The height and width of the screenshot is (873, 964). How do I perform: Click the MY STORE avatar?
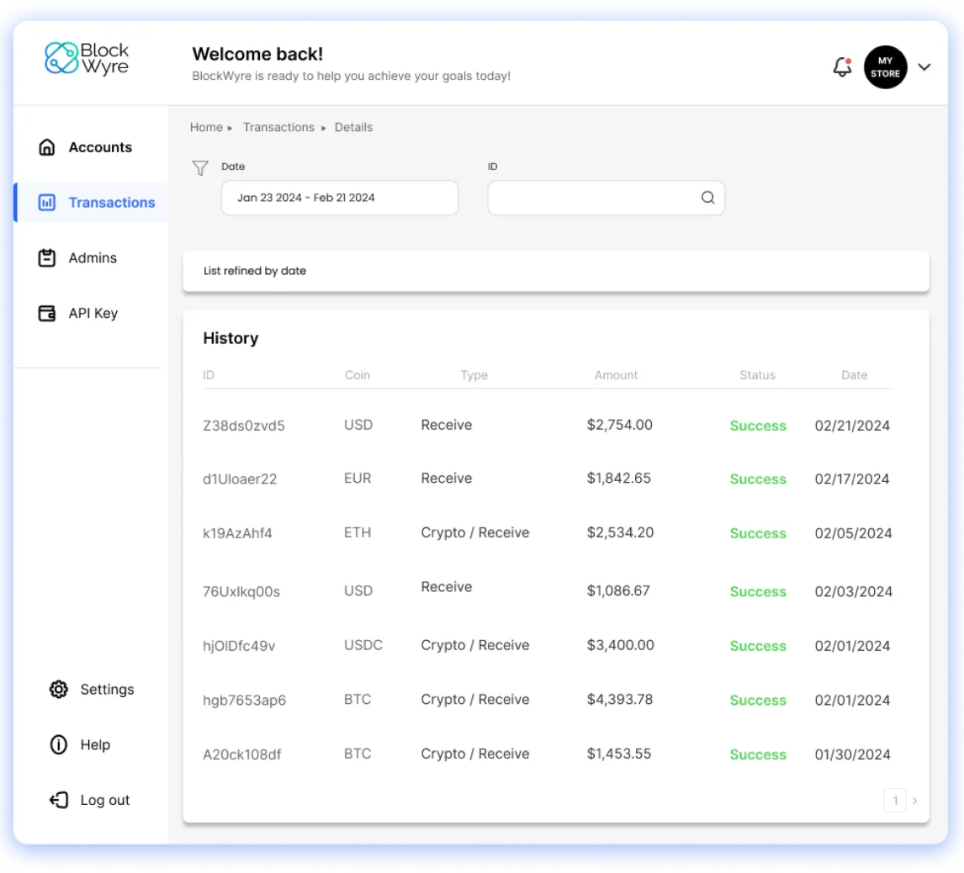(x=885, y=67)
